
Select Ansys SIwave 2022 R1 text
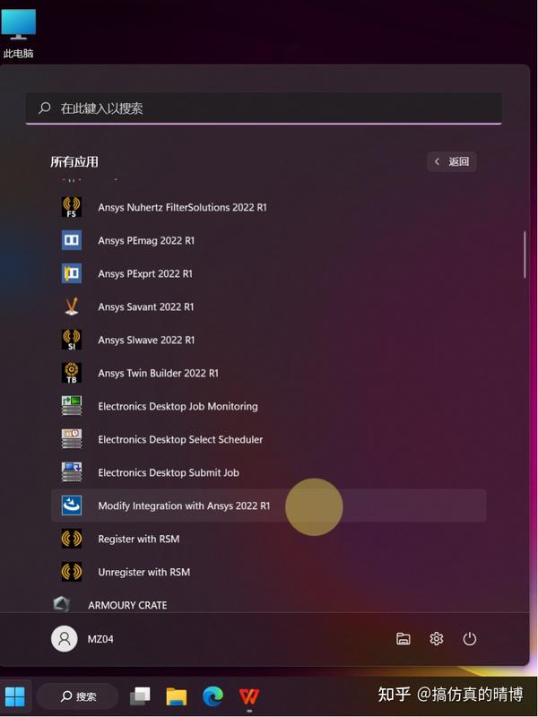tap(146, 340)
